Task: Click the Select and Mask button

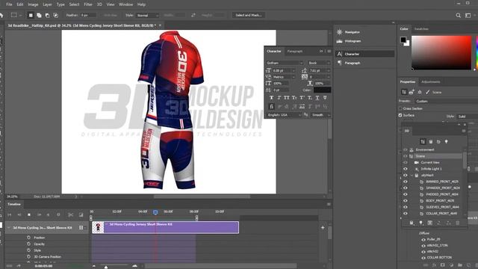Action: (249, 15)
